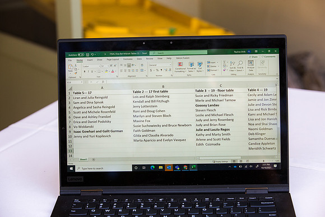Click the Borders icon
Image resolution: width=325 pixels, height=217 pixels.
[x=99, y=71]
